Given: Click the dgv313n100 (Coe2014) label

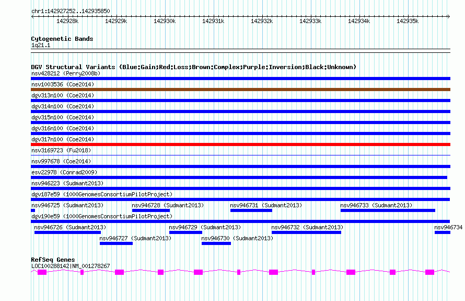Looking at the screenshot, I should pyautogui.click(x=63, y=95).
